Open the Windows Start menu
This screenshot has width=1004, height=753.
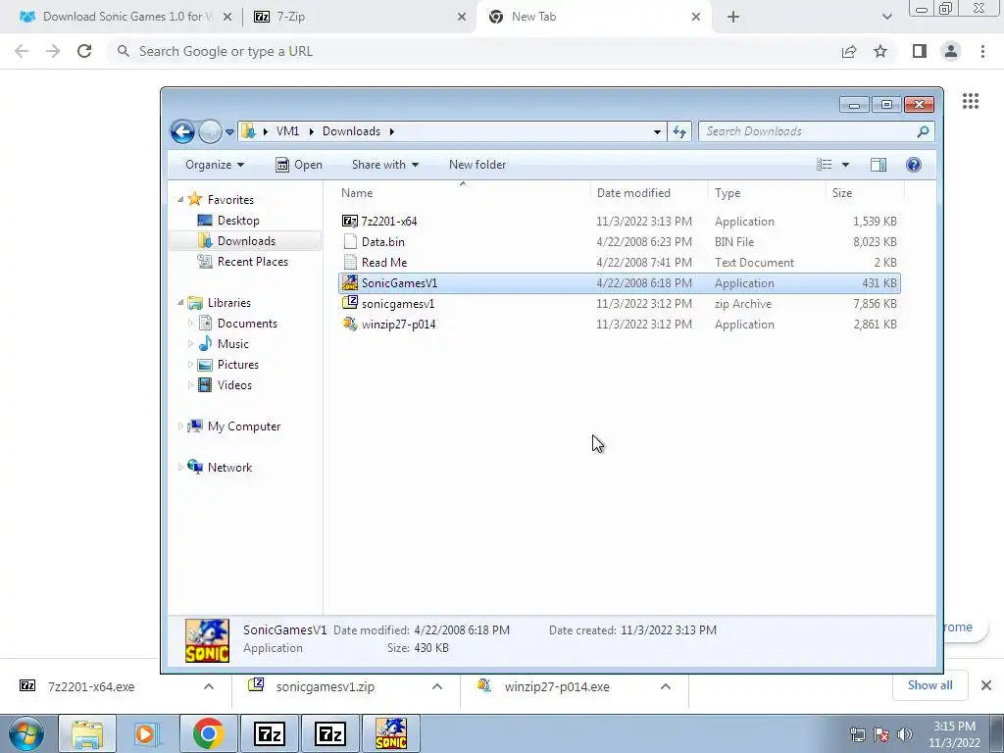click(25, 733)
